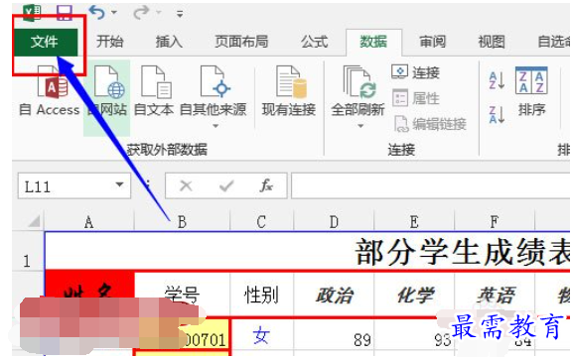This screenshot has height=358, width=572.
Task: Click the 化学 header cell
Action: click(414, 295)
